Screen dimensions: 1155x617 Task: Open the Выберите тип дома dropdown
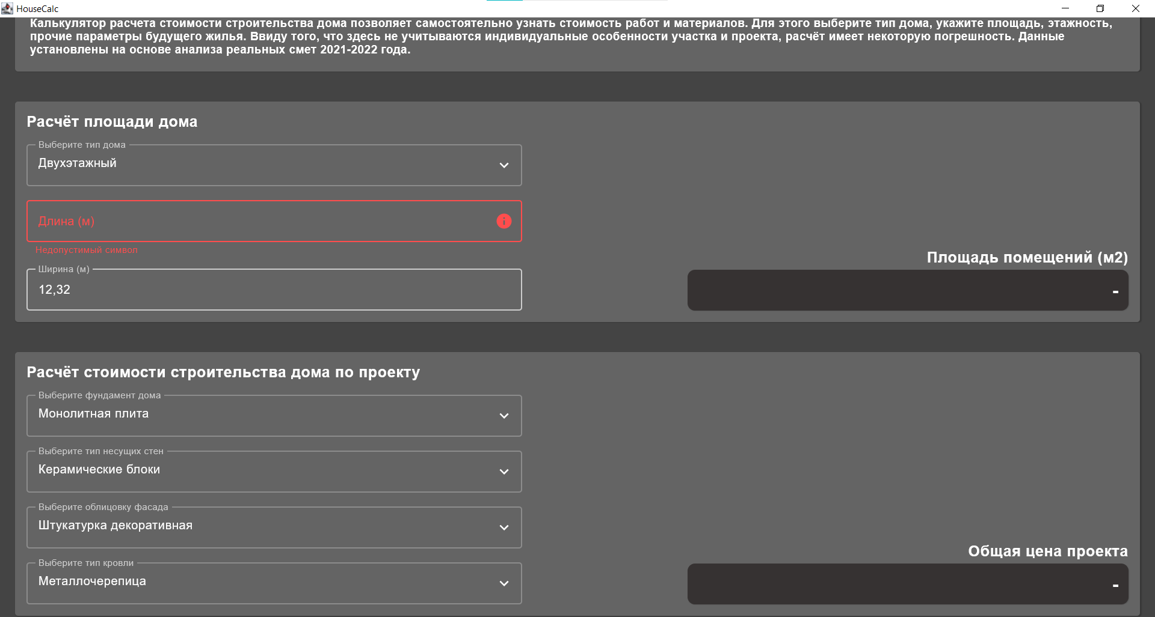274,165
